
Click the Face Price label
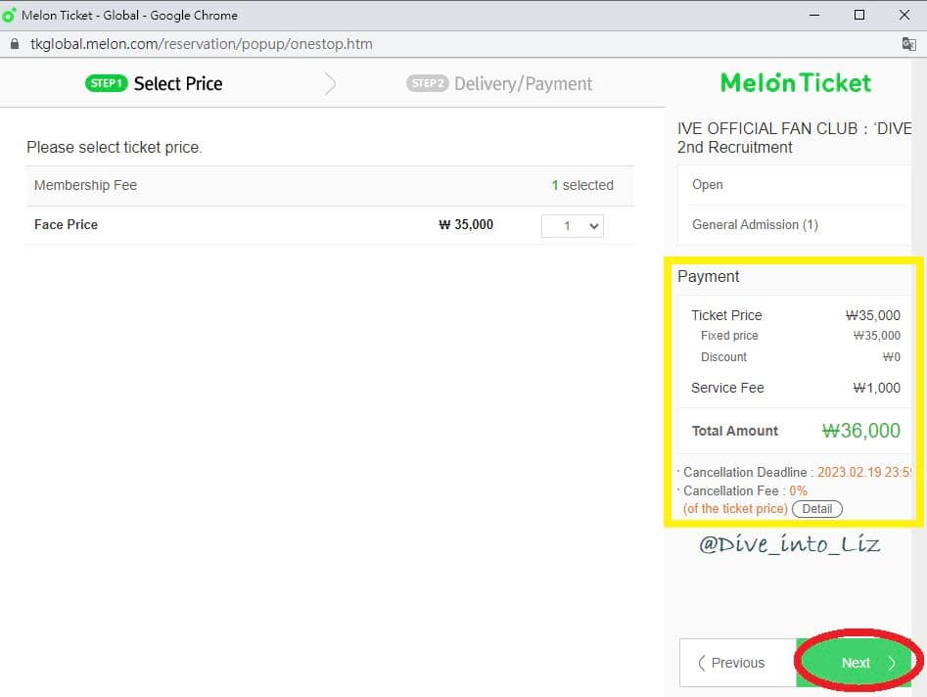(66, 224)
